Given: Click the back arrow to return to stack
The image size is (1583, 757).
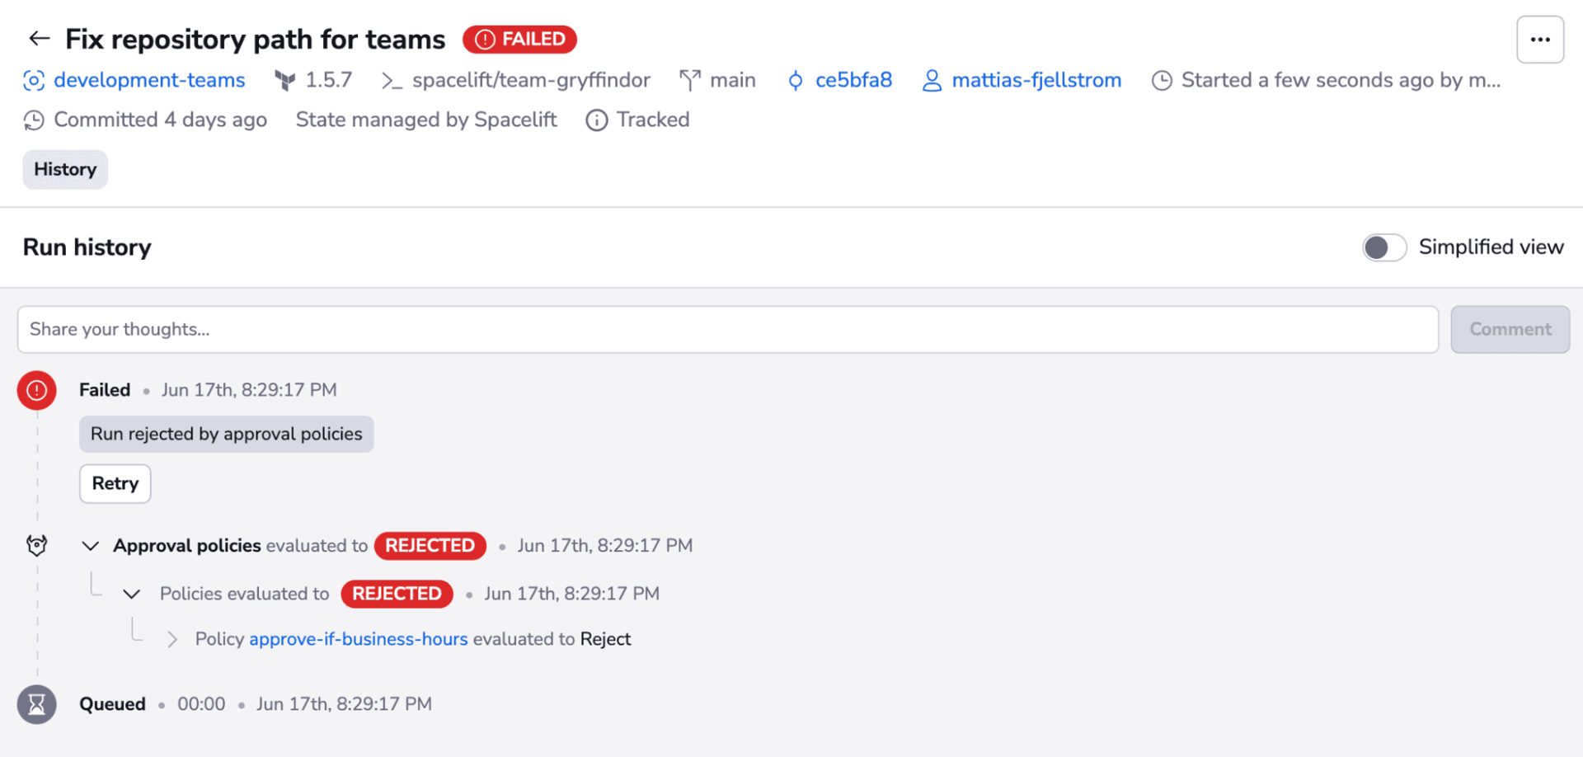Looking at the screenshot, I should click(39, 38).
